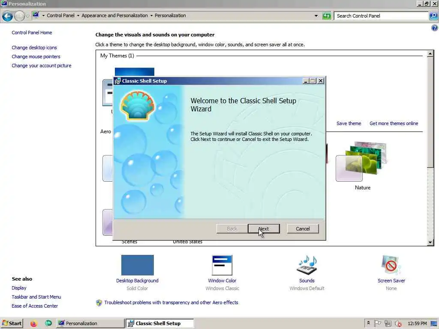
Task: Open Change mouse pointers link
Action: pos(36,57)
